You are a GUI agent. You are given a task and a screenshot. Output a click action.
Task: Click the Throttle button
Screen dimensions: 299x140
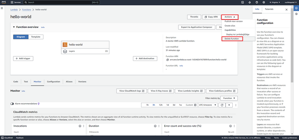(x=194, y=17)
